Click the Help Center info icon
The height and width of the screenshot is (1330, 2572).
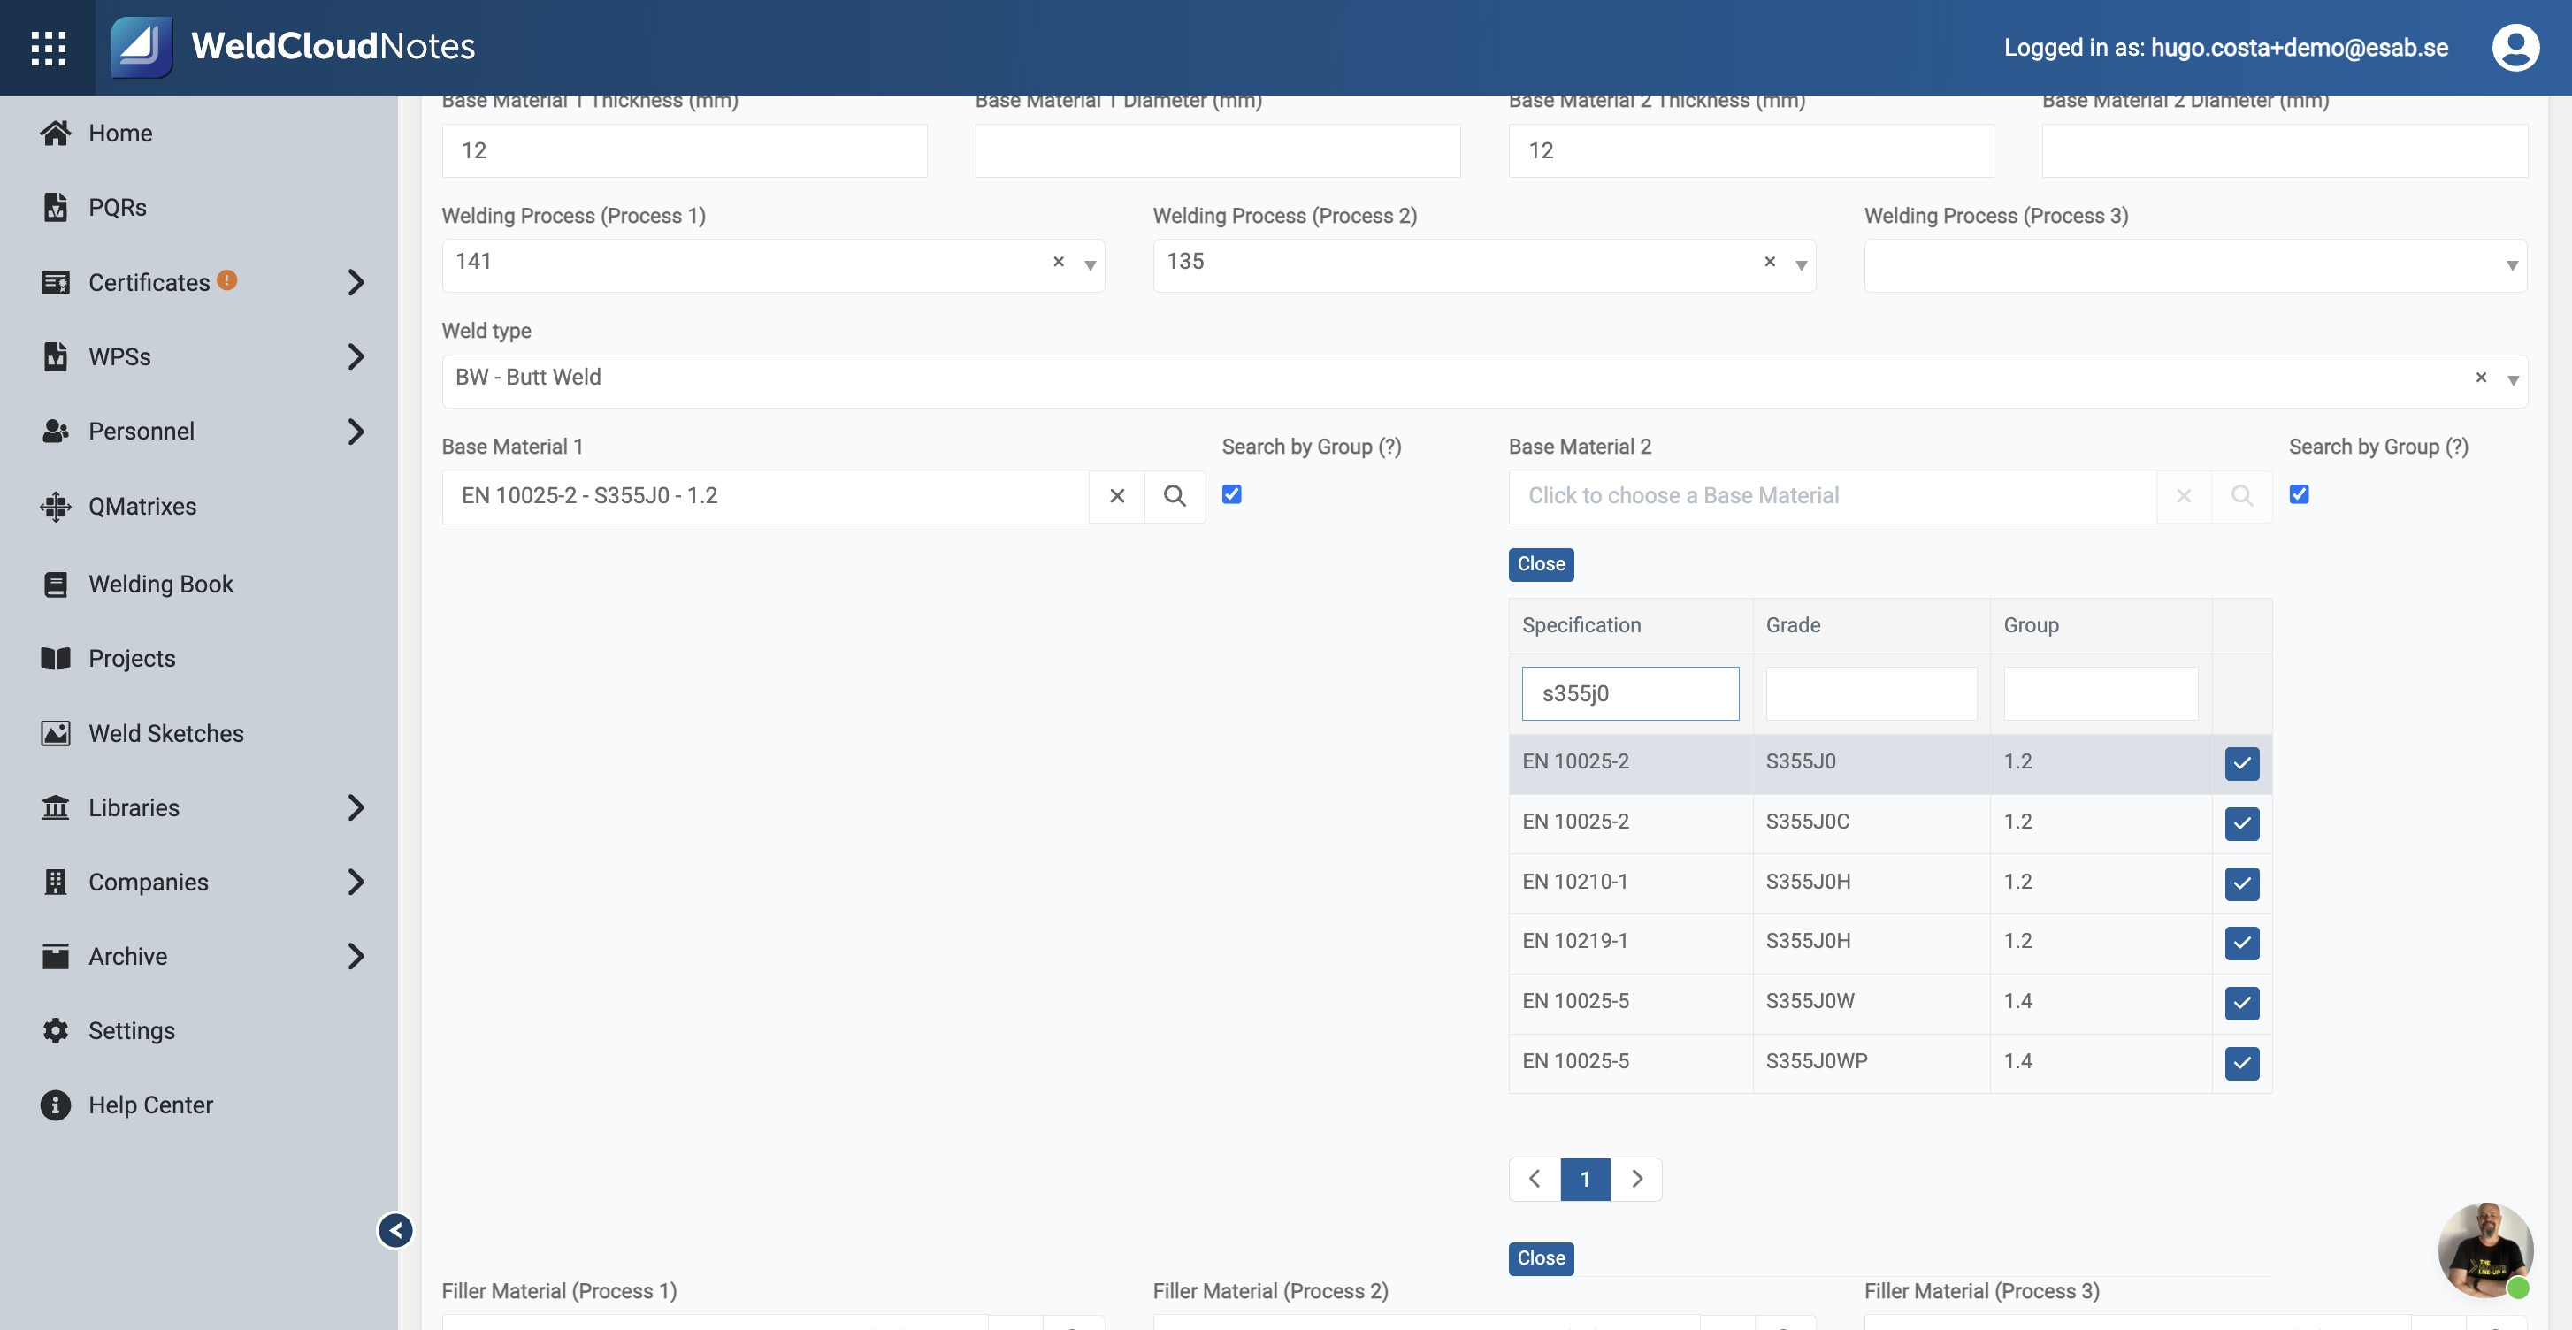pos(56,1105)
